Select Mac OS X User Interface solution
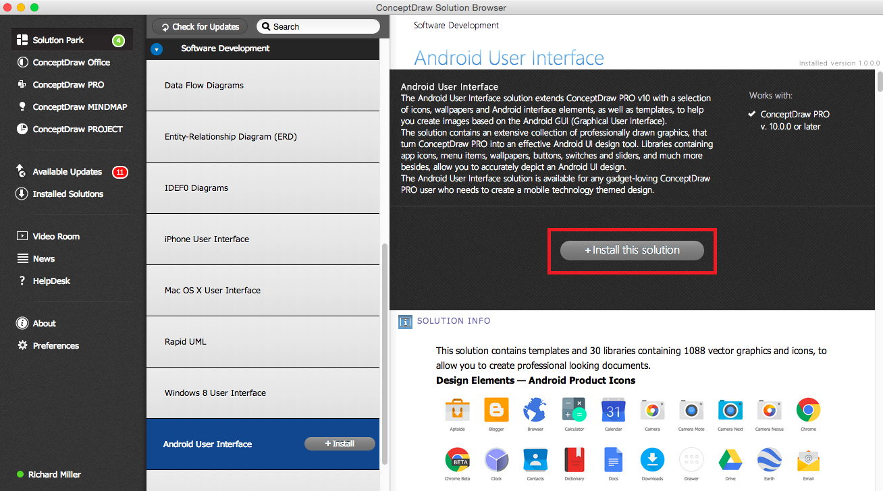 tap(263, 291)
